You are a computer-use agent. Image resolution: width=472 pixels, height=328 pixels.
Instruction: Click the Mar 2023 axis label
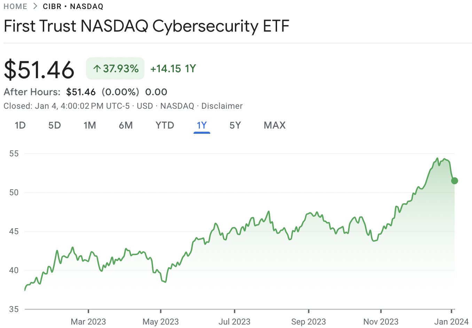88,322
